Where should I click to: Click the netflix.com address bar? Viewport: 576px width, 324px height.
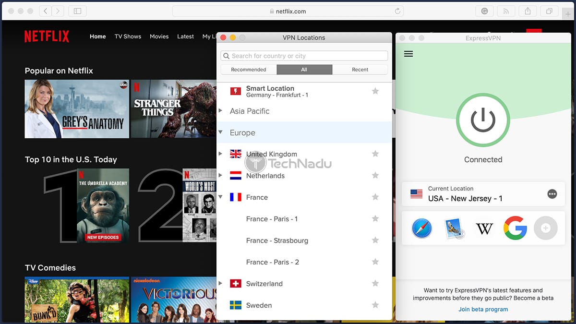coord(288,11)
